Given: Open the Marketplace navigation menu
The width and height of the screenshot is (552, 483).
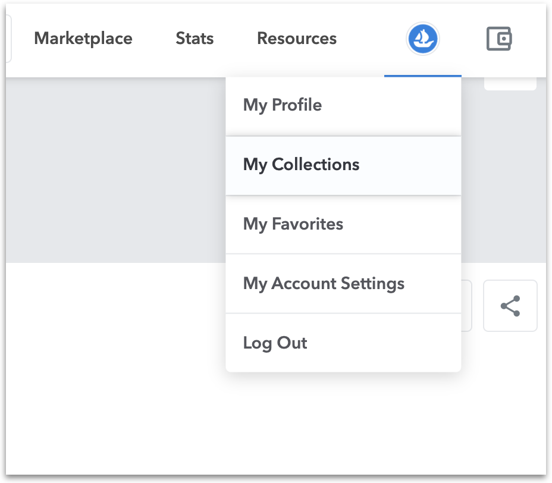Looking at the screenshot, I should click(x=83, y=39).
